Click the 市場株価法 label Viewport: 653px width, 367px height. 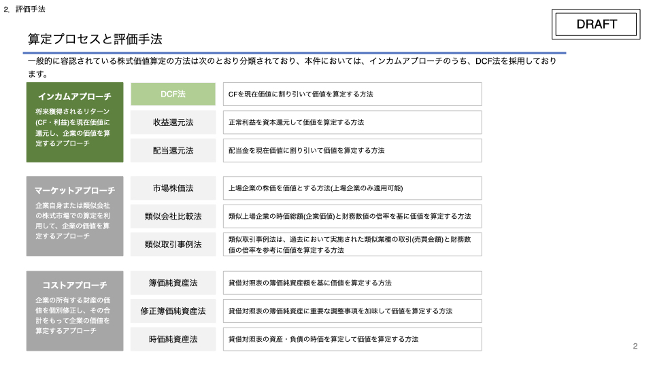coord(173,188)
